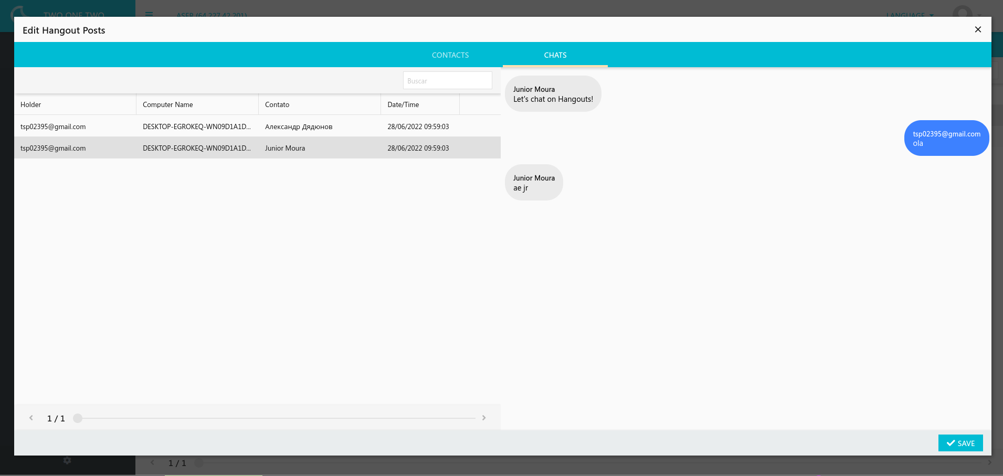Switch to the CHATS tab

click(555, 55)
